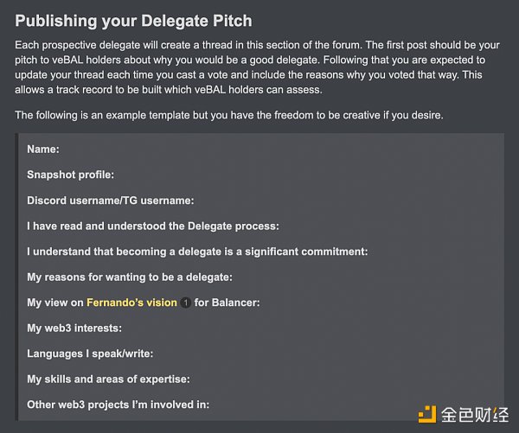Select My reasons for wanting to be a delegate
The height and width of the screenshot is (433, 519).
coord(130,277)
